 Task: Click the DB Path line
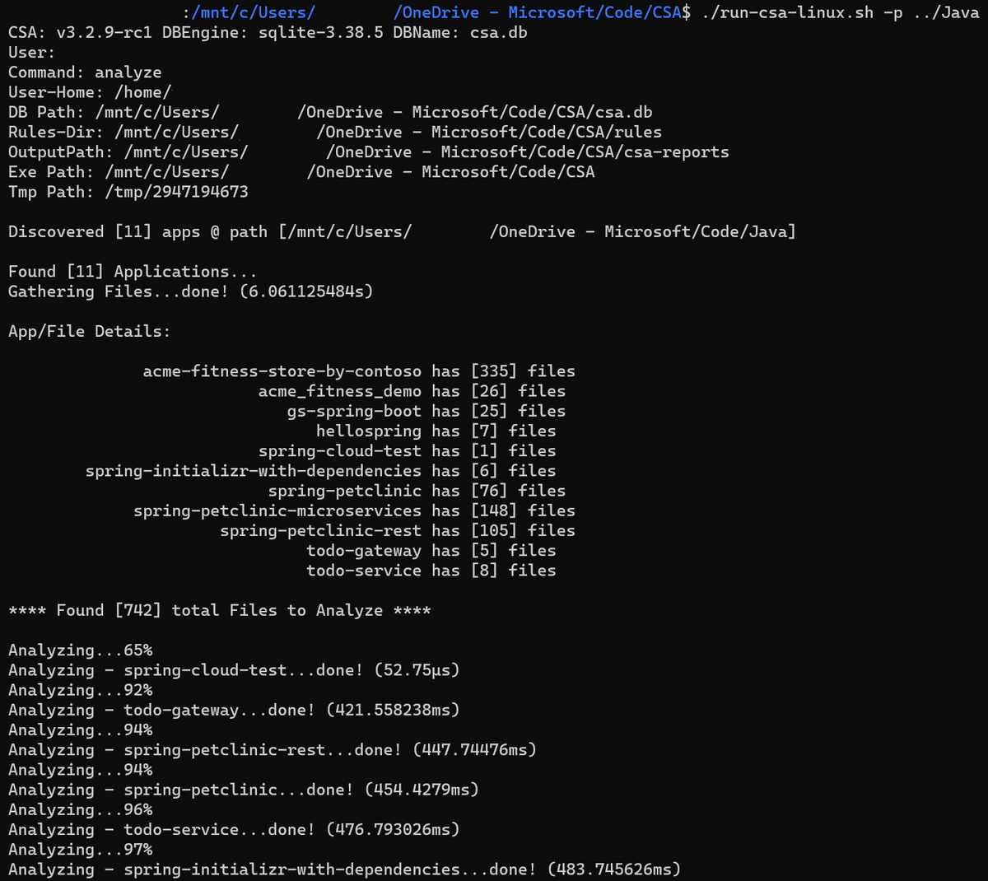[x=329, y=112]
